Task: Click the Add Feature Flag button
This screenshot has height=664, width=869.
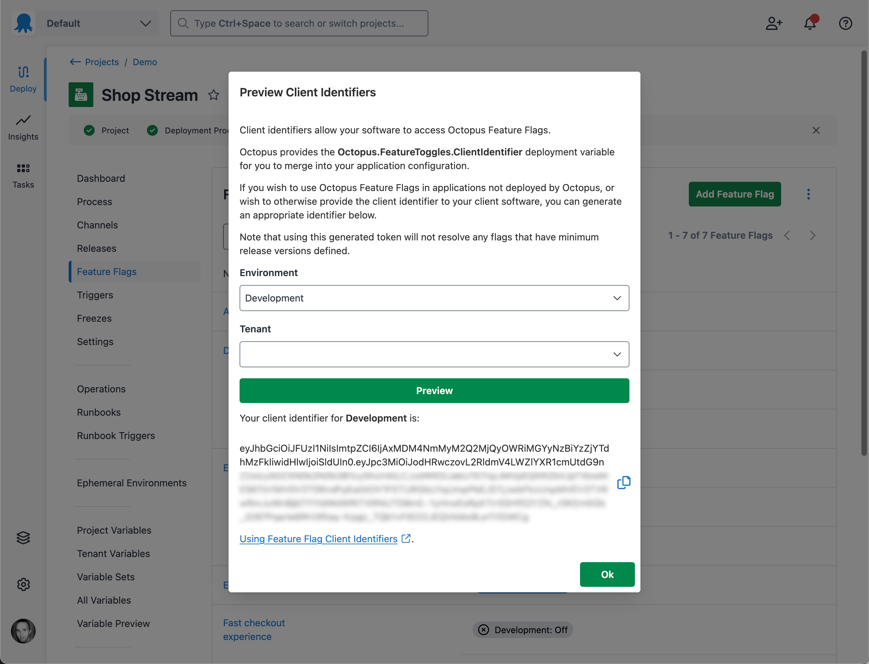Action: click(x=734, y=194)
